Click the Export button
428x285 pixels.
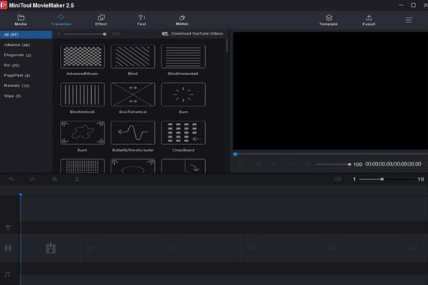pos(369,20)
